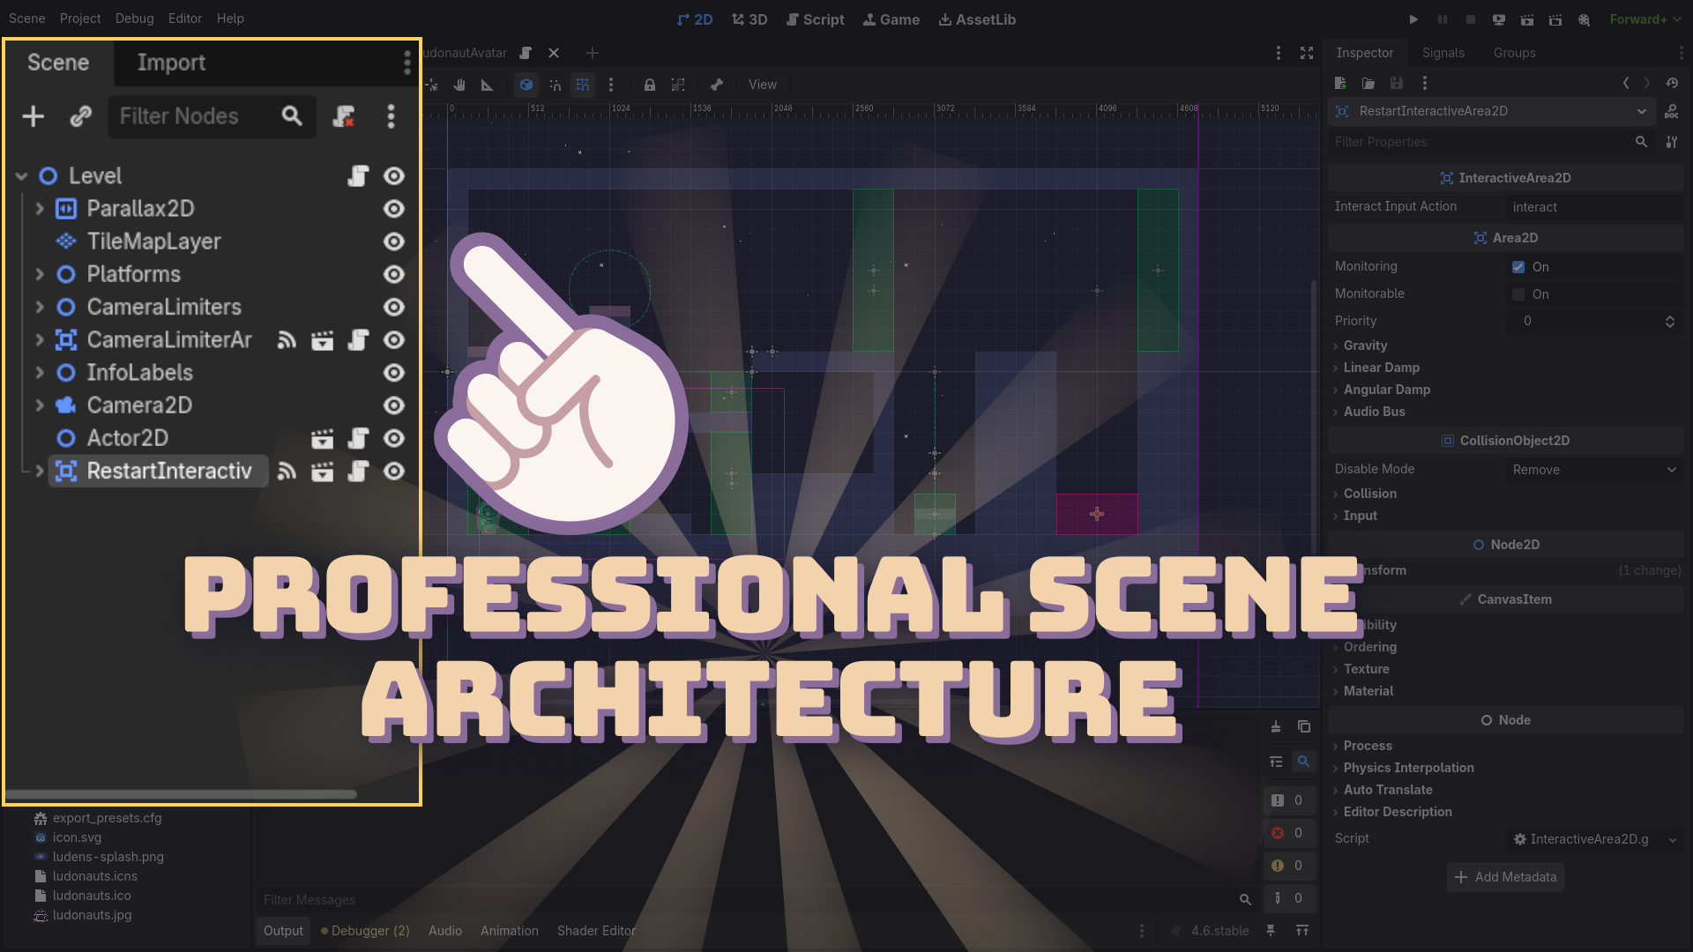Click the Add Child Node plus icon
This screenshot has height=952, width=1693.
34,116
